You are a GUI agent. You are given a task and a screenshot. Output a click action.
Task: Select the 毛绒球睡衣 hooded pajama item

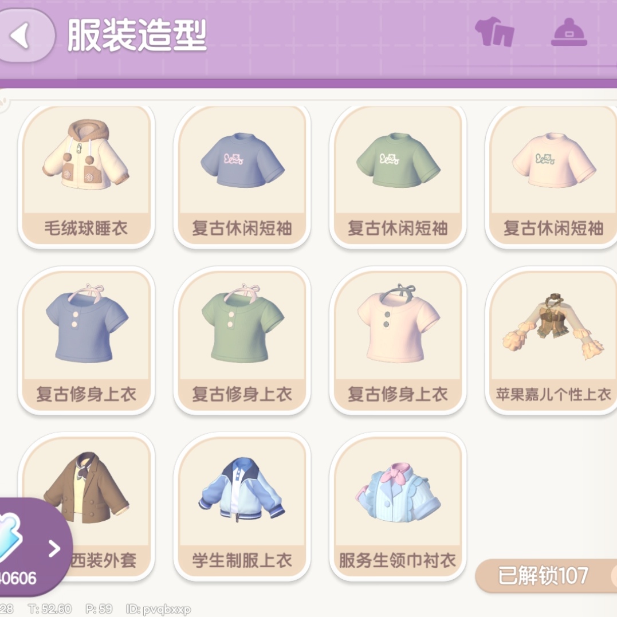point(86,176)
